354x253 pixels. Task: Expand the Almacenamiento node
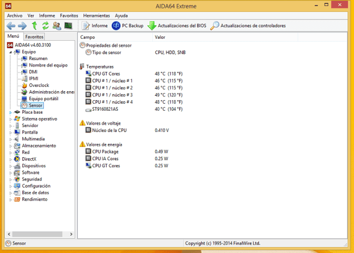coord(10,146)
